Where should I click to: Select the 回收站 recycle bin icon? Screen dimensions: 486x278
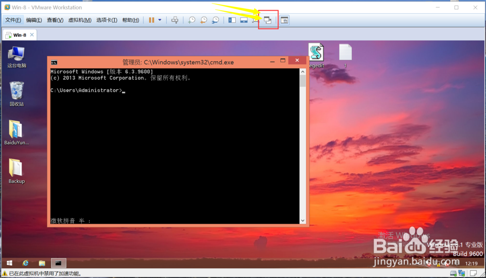click(17, 94)
